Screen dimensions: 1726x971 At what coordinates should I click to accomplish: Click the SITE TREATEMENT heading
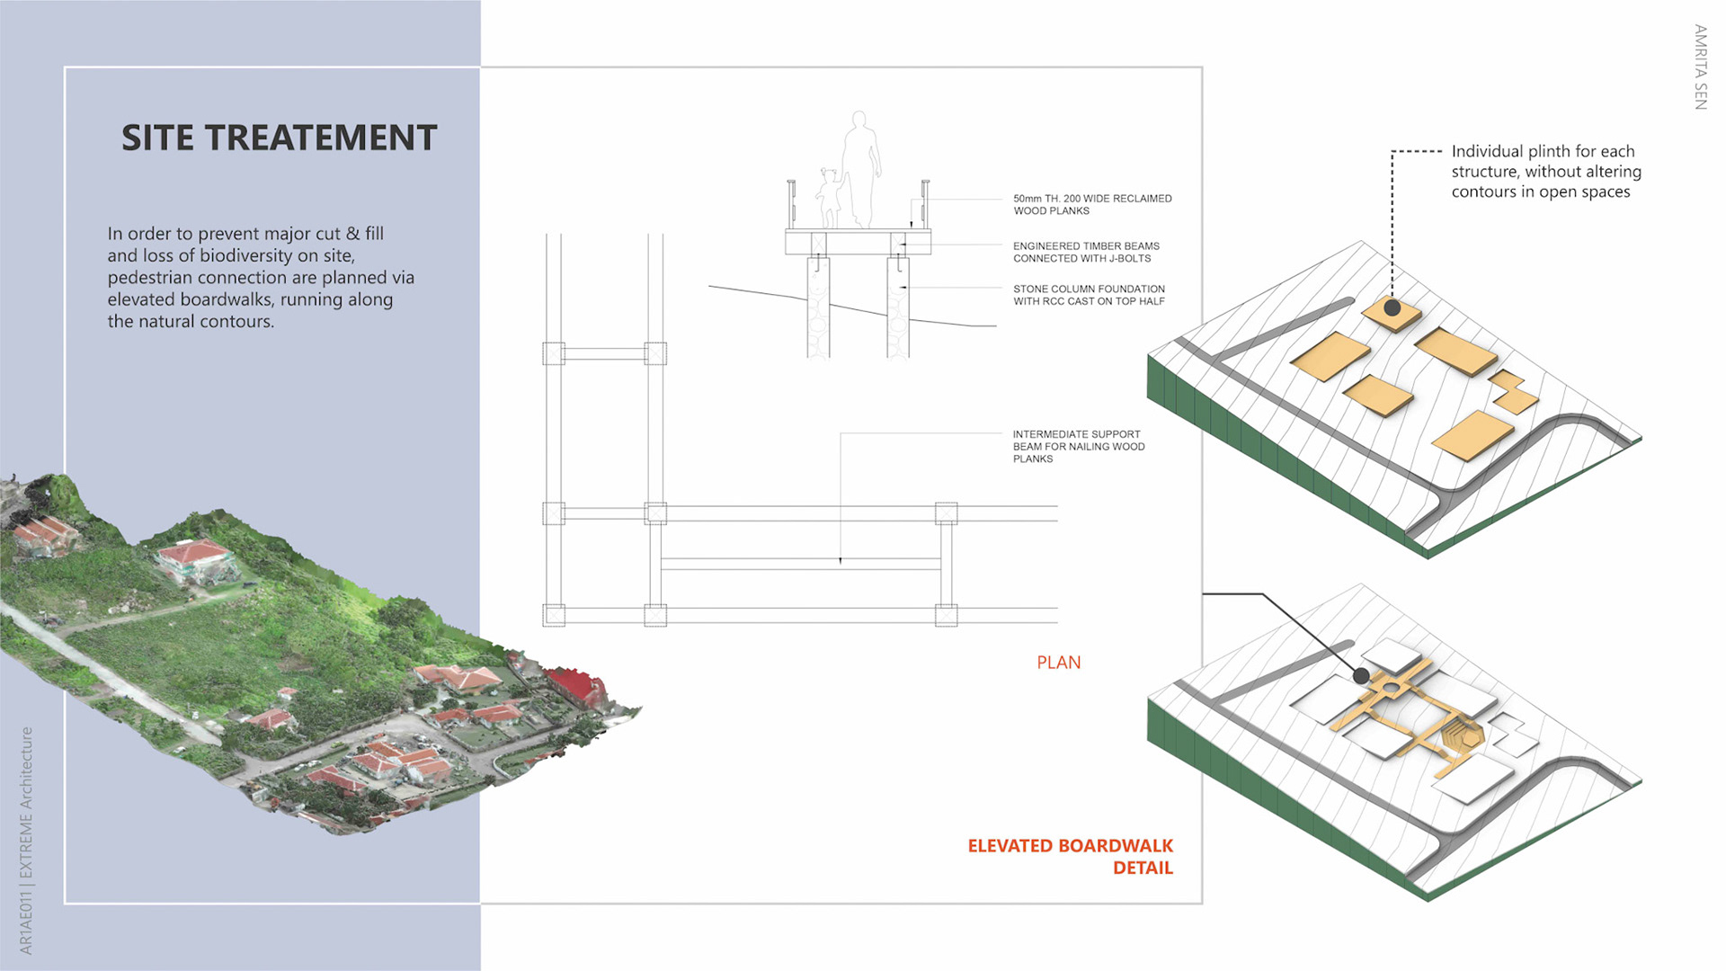pyautogui.click(x=279, y=138)
